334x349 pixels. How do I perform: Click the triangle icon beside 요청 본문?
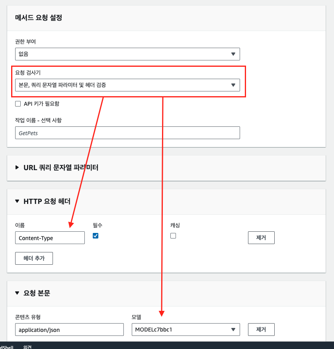tap(17, 293)
